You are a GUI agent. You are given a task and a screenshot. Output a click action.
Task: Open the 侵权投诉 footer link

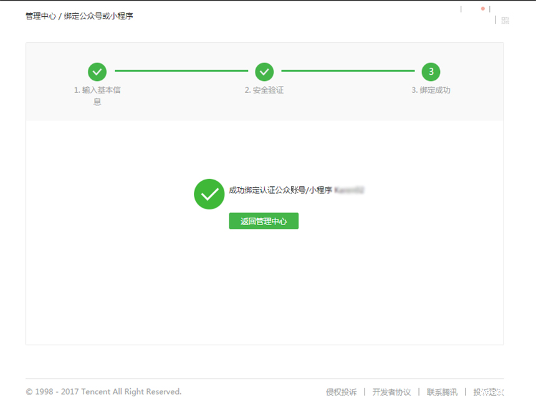[341, 392]
